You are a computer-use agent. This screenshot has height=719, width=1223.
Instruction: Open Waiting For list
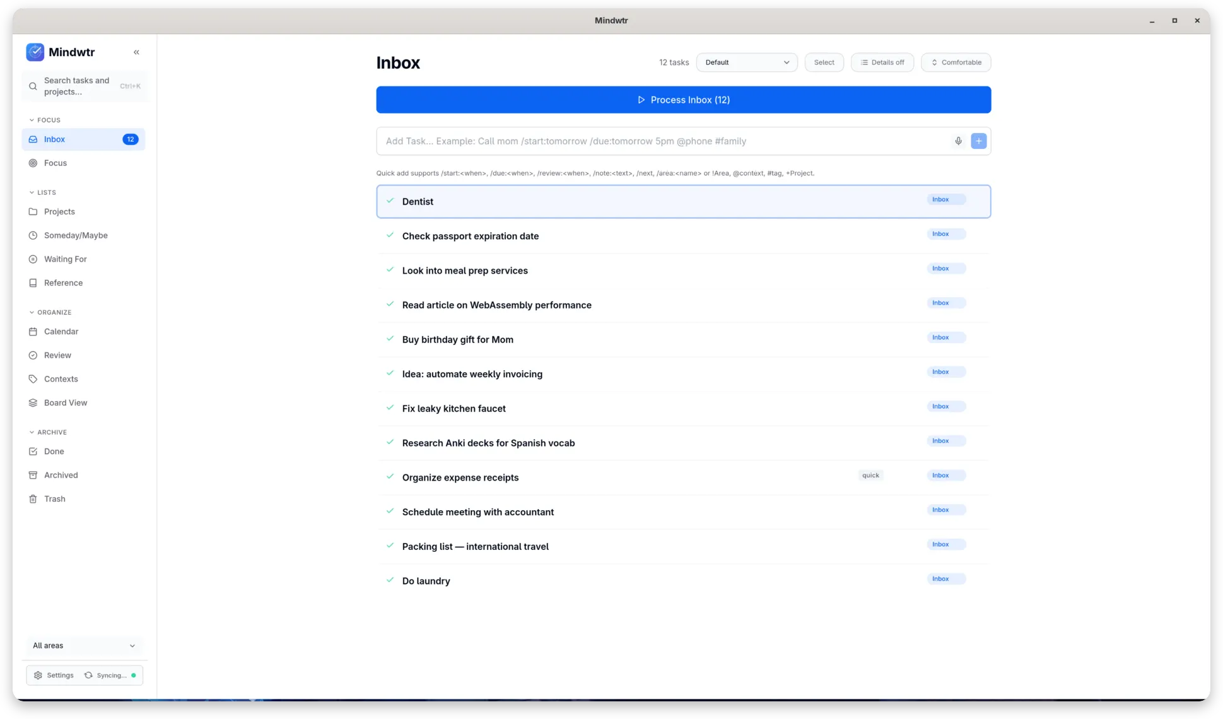point(83,259)
